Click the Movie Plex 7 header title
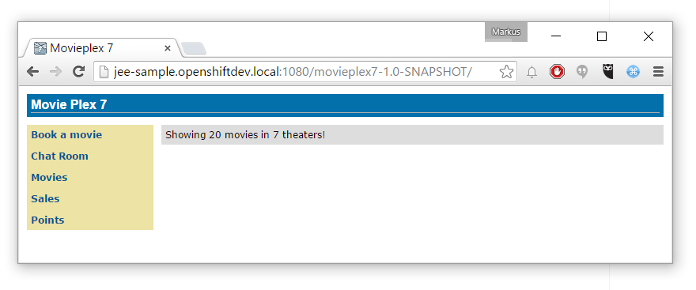696x290 pixels. coord(69,104)
